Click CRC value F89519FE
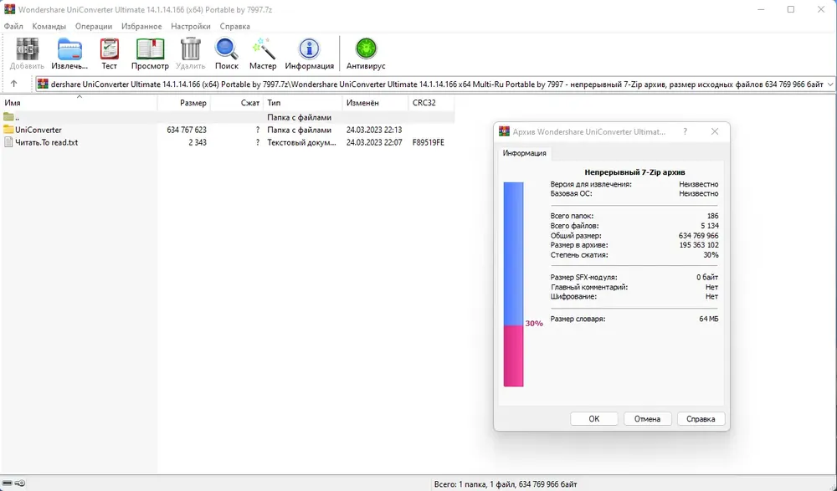The image size is (837, 491). tap(428, 142)
